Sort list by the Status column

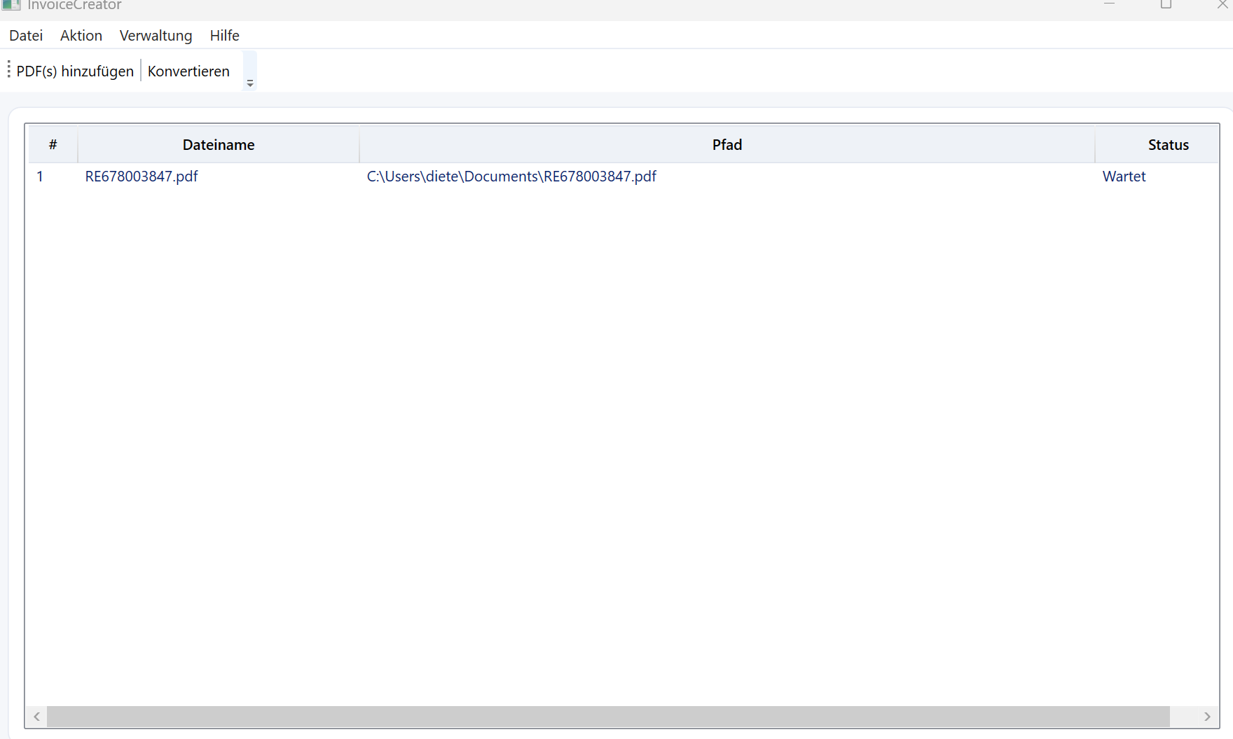pos(1167,144)
